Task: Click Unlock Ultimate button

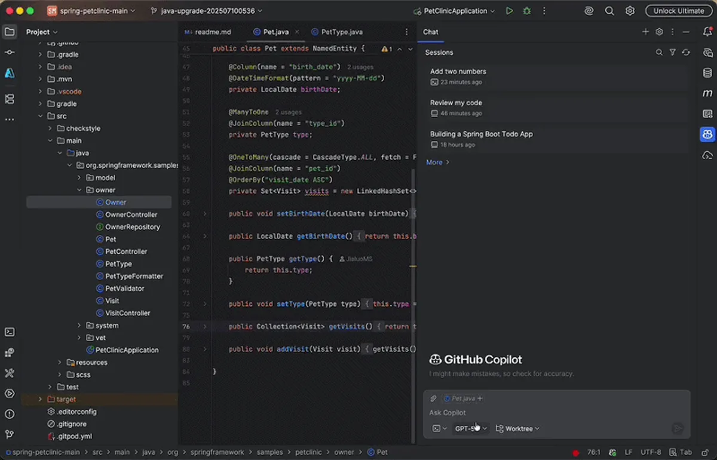Action: coord(679,11)
